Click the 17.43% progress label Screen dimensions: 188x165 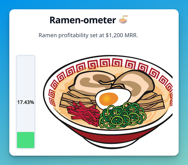[26, 102]
